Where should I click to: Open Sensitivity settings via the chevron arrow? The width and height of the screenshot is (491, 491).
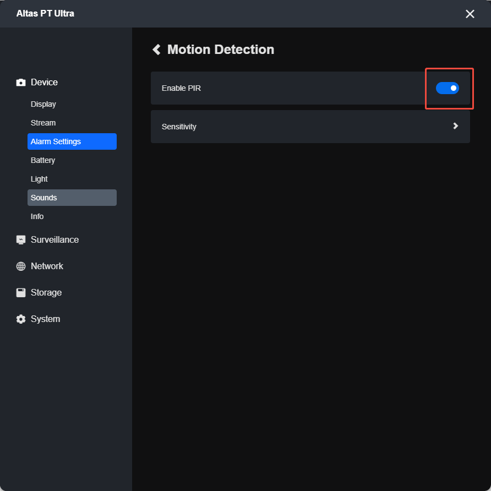455,126
